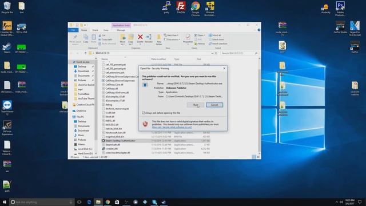Select the cef_100_percent.pak file
The width and height of the screenshot is (366, 206).
click(116, 65)
